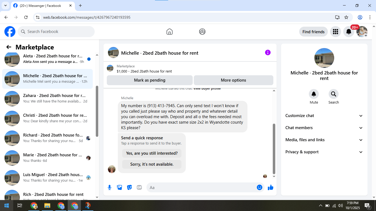376x211 pixels.
Task: Select the Marie conversation
Action: pos(48,158)
